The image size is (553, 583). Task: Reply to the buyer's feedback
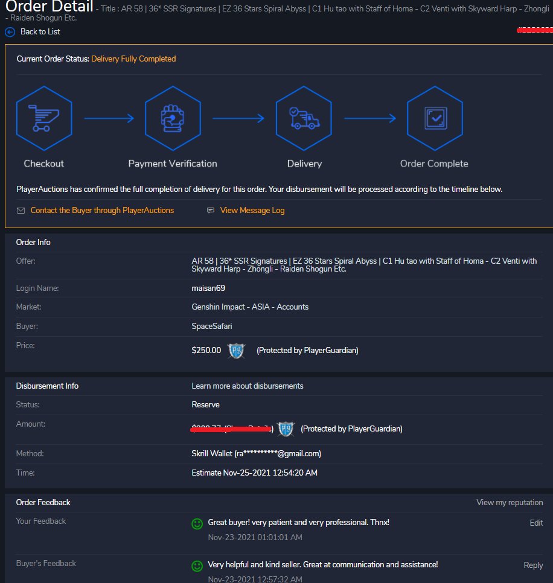[x=533, y=565]
